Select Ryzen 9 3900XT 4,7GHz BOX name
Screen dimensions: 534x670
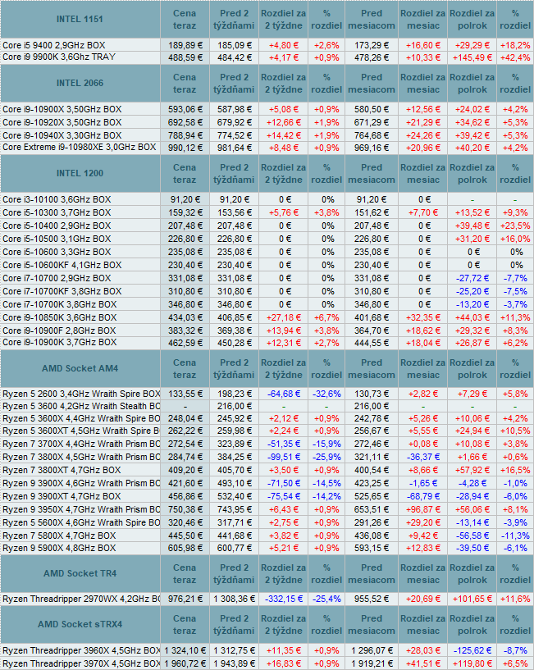(62, 497)
